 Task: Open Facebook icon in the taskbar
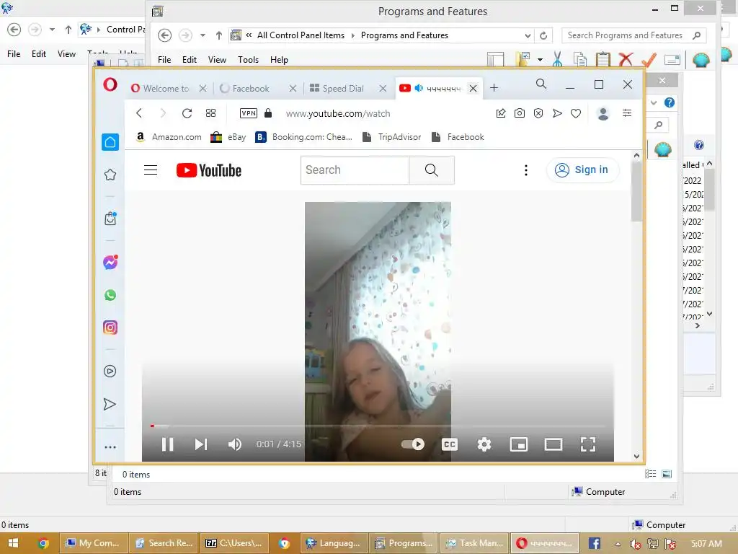click(595, 543)
